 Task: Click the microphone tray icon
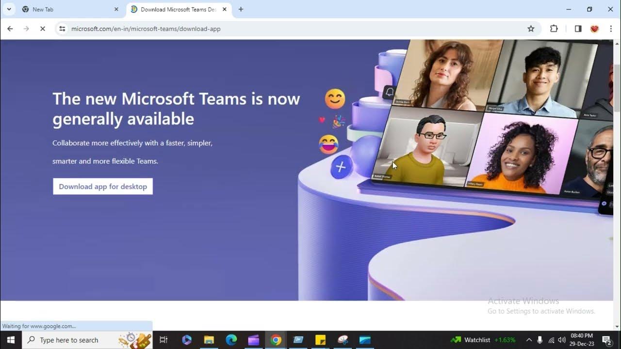pos(539,340)
